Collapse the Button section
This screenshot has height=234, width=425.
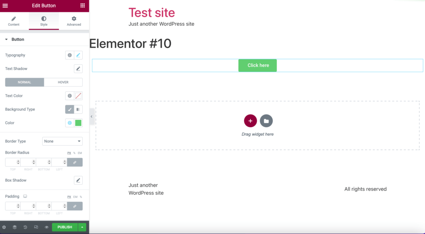(x=7, y=39)
